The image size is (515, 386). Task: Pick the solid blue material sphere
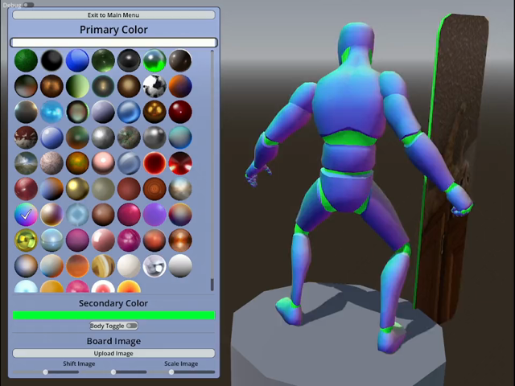click(x=77, y=60)
